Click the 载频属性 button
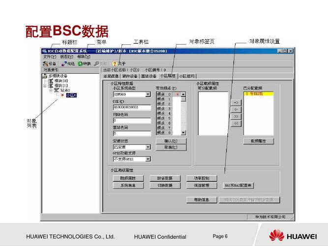 tap(258, 141)
